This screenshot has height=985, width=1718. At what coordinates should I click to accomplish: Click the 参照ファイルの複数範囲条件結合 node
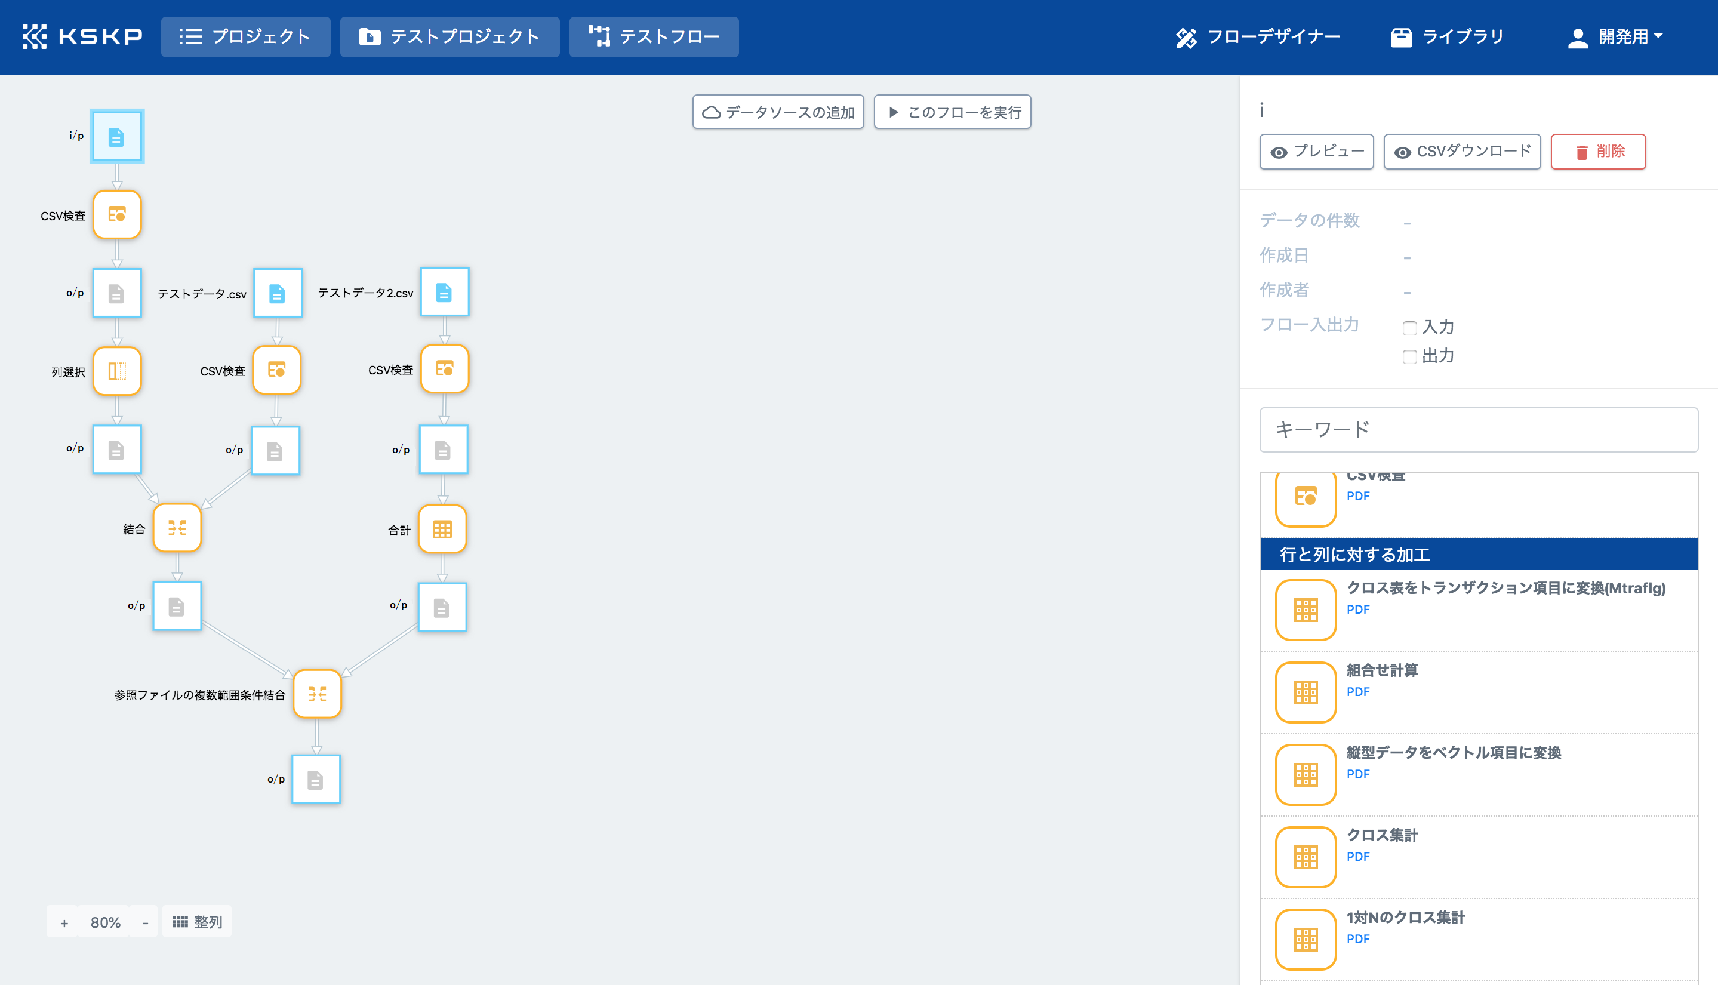click(x=317, y=694)
